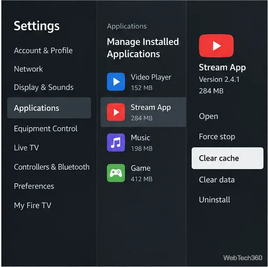Click the purple Music note icon

coord(116,143)
